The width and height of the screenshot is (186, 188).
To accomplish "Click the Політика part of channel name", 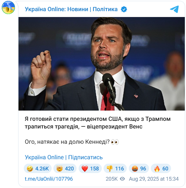I will point(105,9).
